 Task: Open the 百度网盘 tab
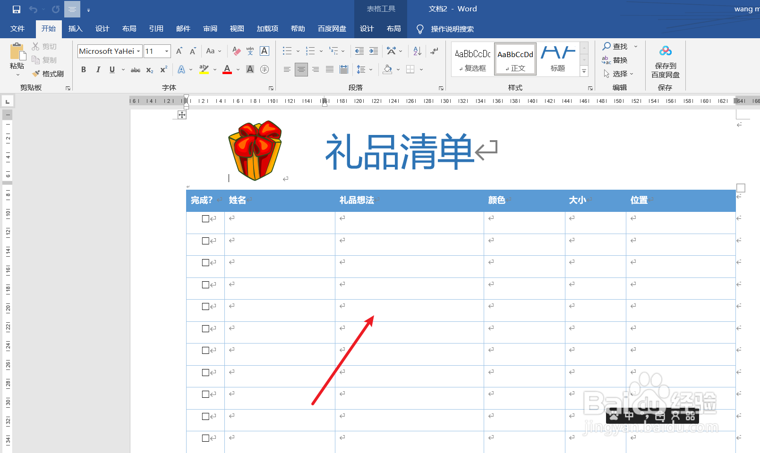coord(332,29)
